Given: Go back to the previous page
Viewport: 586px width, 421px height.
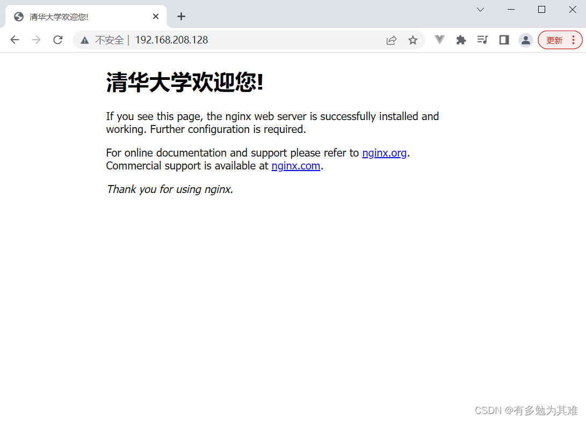Looking at the screenshot, I should point(15,40).
